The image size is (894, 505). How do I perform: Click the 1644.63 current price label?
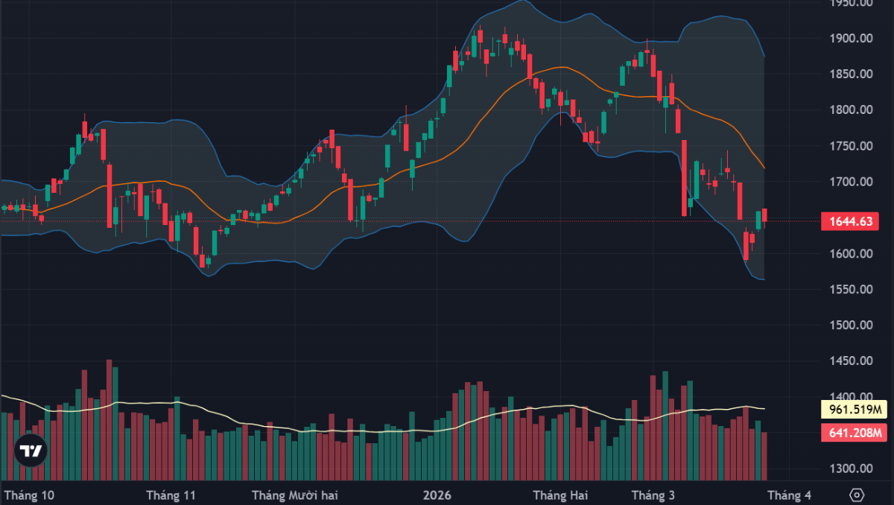[845, 220]
